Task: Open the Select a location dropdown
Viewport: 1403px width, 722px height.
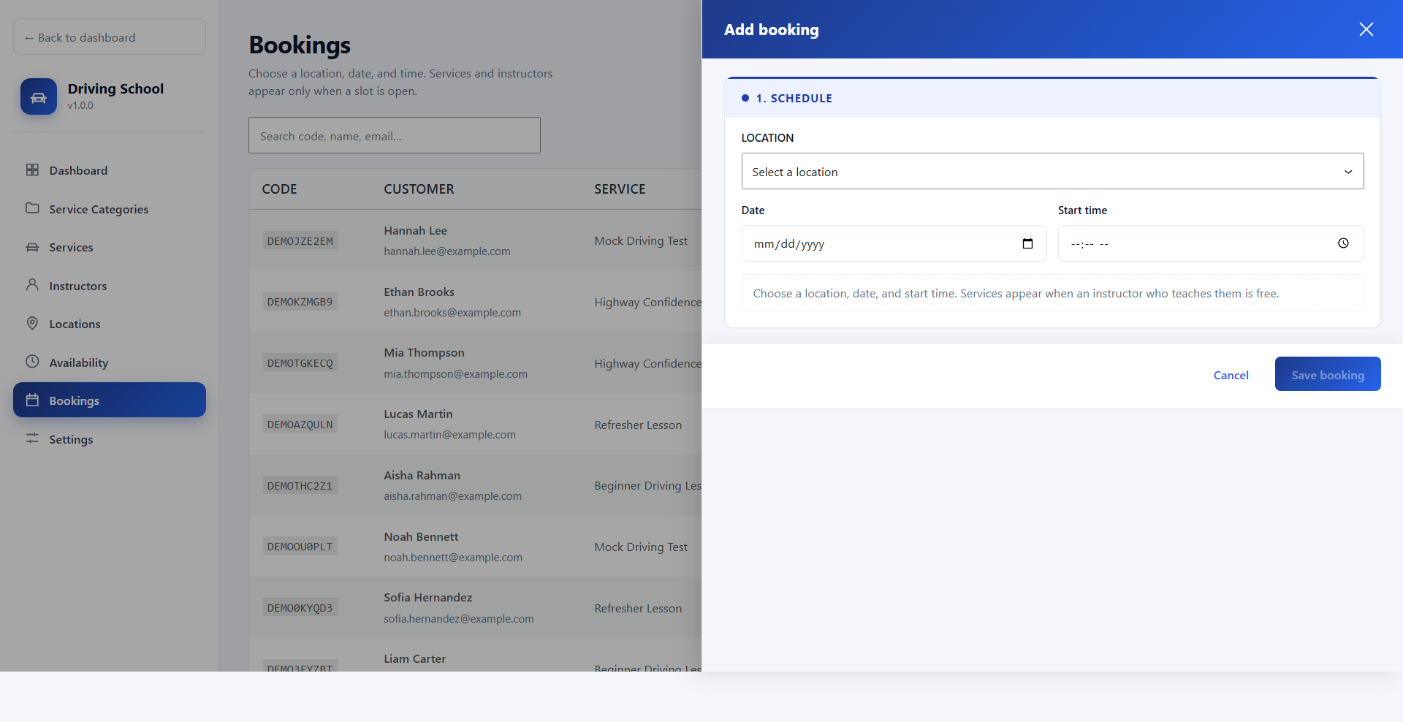Action: (x=1052, y=171)
